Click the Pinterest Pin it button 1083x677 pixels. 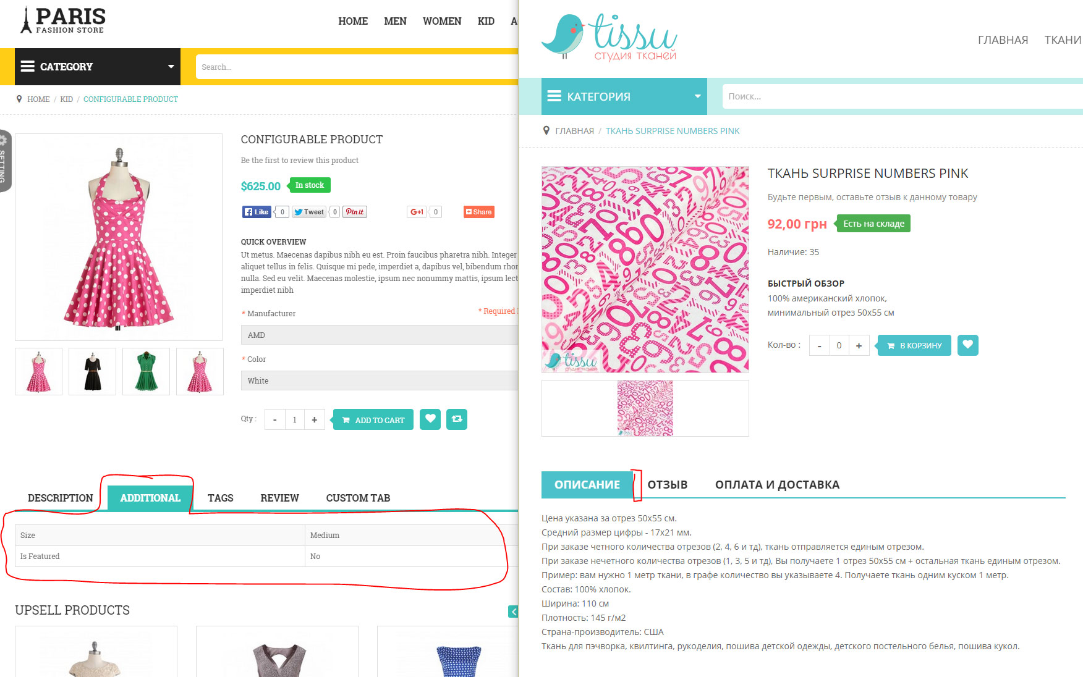coord(355,212)
